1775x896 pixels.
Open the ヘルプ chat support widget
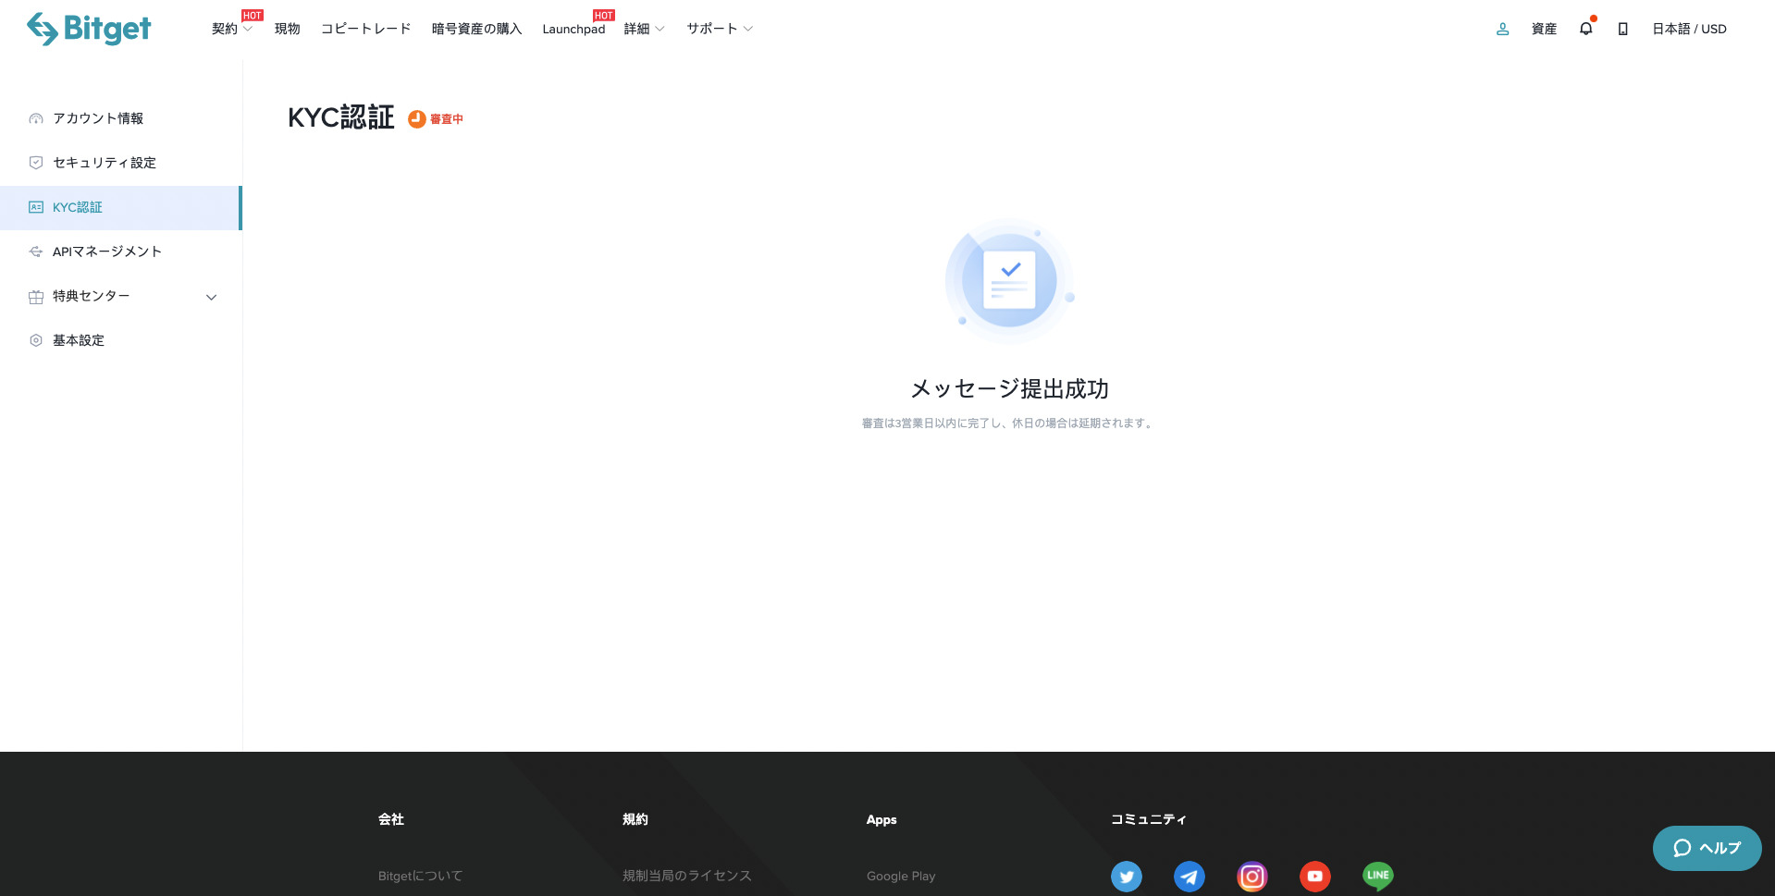(x=1707, y=848)
